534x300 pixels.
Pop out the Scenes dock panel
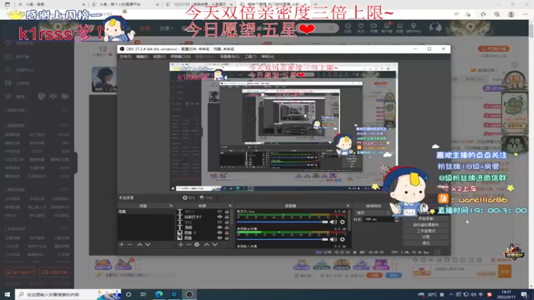171,206
